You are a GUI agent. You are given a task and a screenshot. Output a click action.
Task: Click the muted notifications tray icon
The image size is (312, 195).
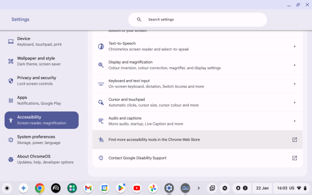(x=225, y=188)
